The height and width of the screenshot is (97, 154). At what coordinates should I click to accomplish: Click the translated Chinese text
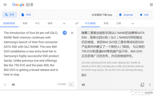pyautogui.click(x=113, y=45)
